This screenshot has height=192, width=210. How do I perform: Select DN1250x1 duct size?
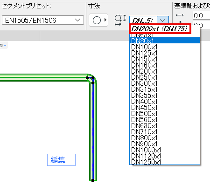pos(165,162)
